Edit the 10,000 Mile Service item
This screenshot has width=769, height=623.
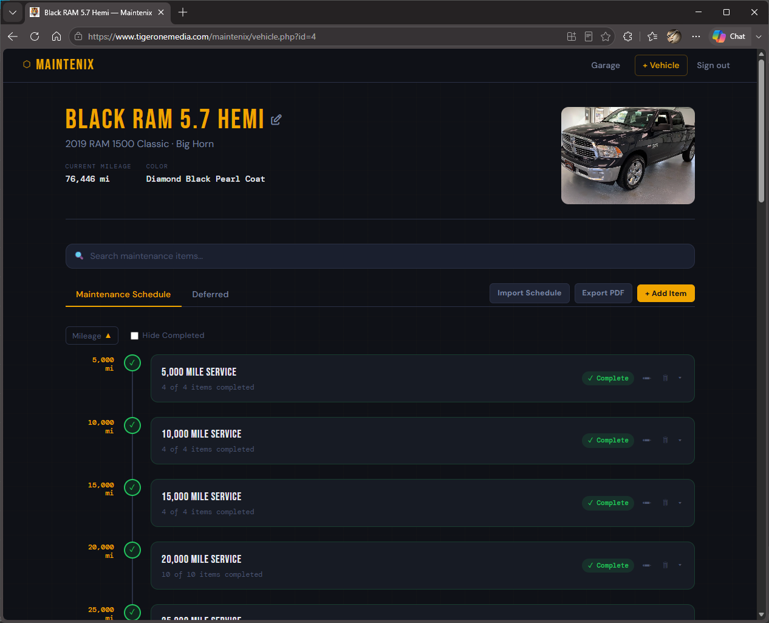click(646, 440)
